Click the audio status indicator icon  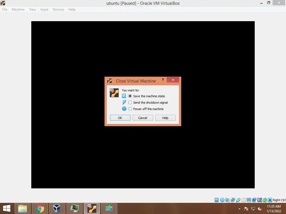pyautogui.click(x=227, y=200)
